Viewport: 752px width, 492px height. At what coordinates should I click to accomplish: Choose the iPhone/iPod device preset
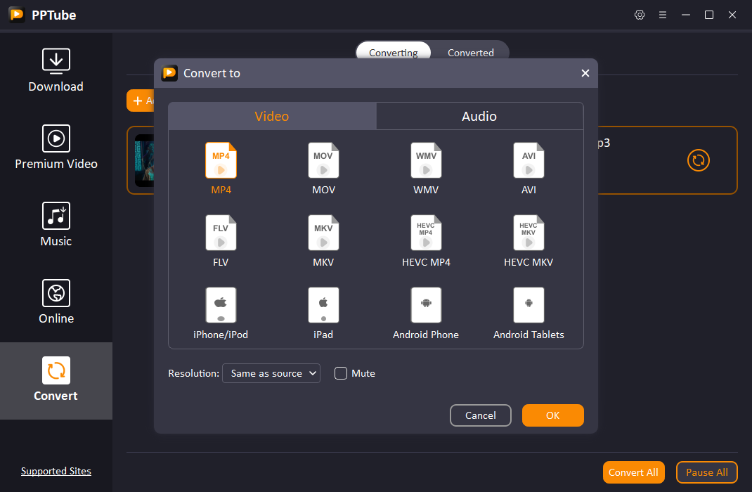[221, 306]
